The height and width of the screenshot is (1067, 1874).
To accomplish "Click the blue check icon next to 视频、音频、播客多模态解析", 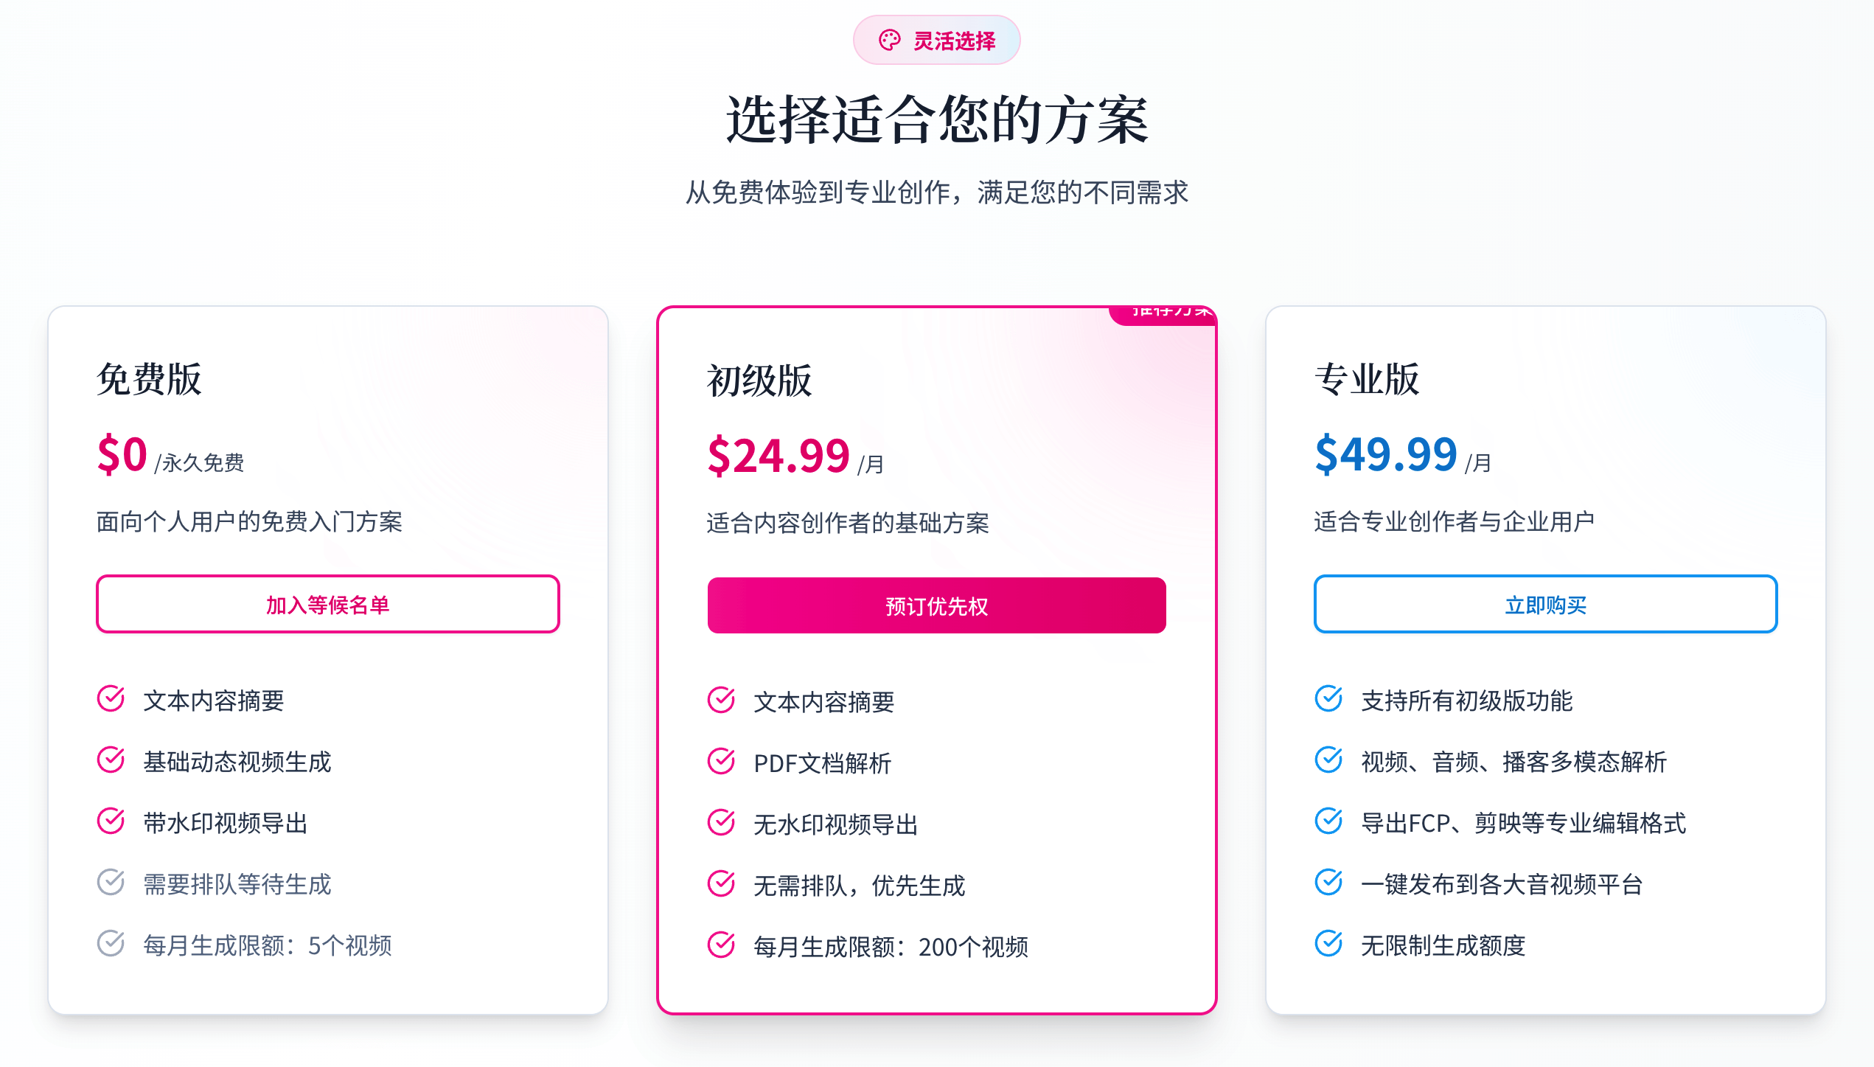I will 1328,760.
